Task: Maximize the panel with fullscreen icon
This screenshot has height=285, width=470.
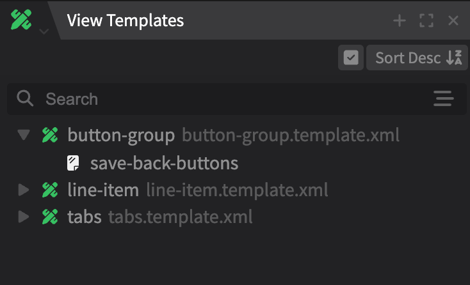Action: [426, 21]
